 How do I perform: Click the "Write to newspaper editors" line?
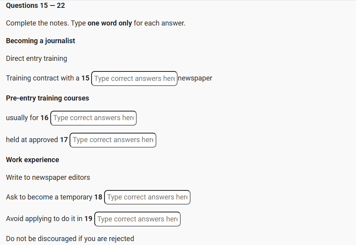48,177
